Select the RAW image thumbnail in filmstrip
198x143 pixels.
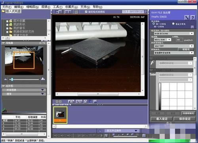pyautogui.click(x=60, y=115)
